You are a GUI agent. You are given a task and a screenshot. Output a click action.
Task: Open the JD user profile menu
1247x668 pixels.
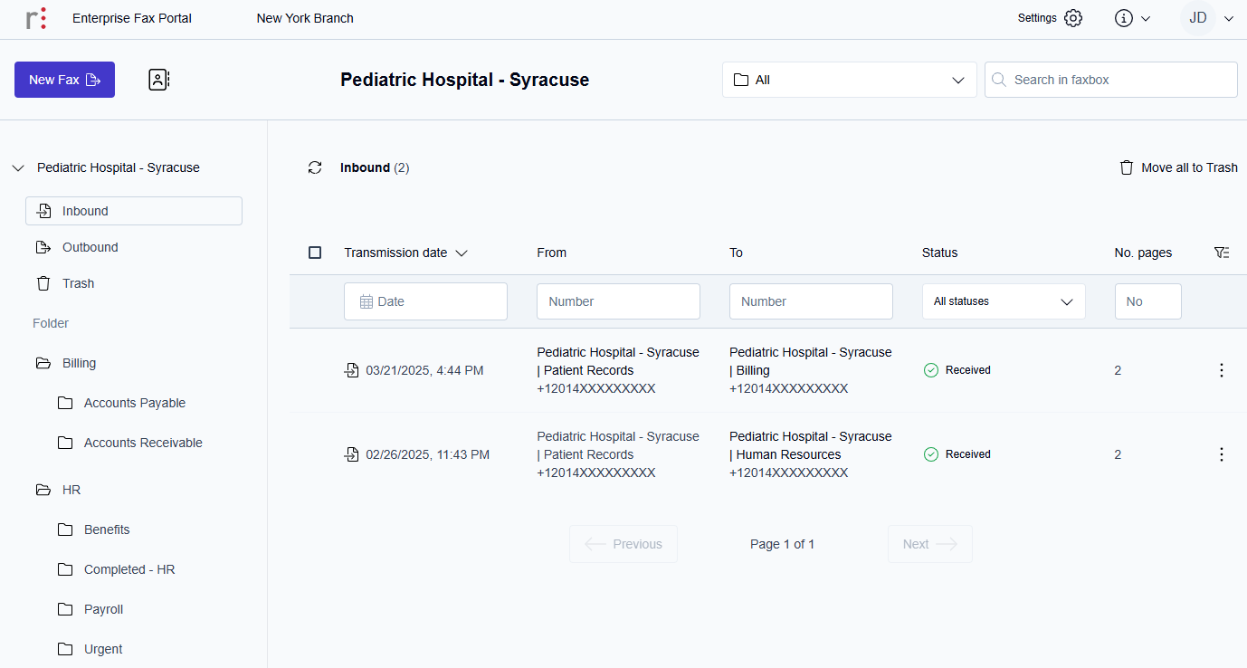[x=1207, y=18]
